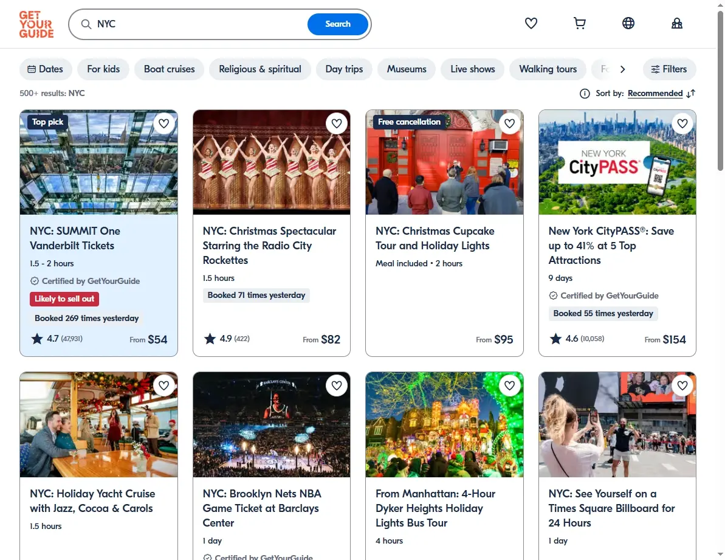
Task: Select the Day trips category chip
Action: click(344, 69)
